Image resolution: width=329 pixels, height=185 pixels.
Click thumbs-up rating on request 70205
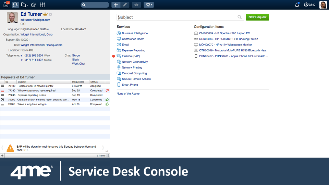(107, 104)
